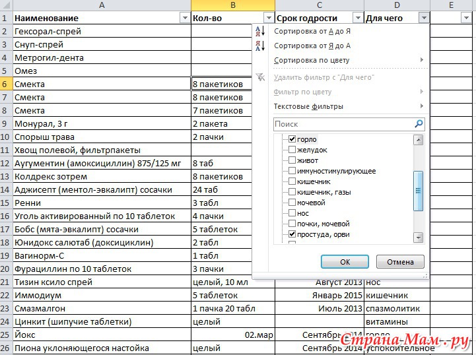Uncheck the простуда, орви checkbox
This screenshot has height=355, width=476.
click(x=292, y=234)
